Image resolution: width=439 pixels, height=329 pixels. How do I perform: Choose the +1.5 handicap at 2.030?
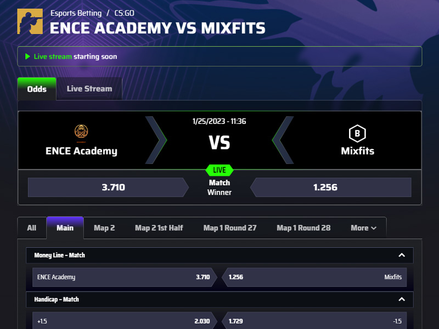point(125,321)
